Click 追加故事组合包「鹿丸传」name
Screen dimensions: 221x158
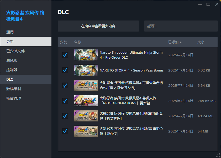131,131
